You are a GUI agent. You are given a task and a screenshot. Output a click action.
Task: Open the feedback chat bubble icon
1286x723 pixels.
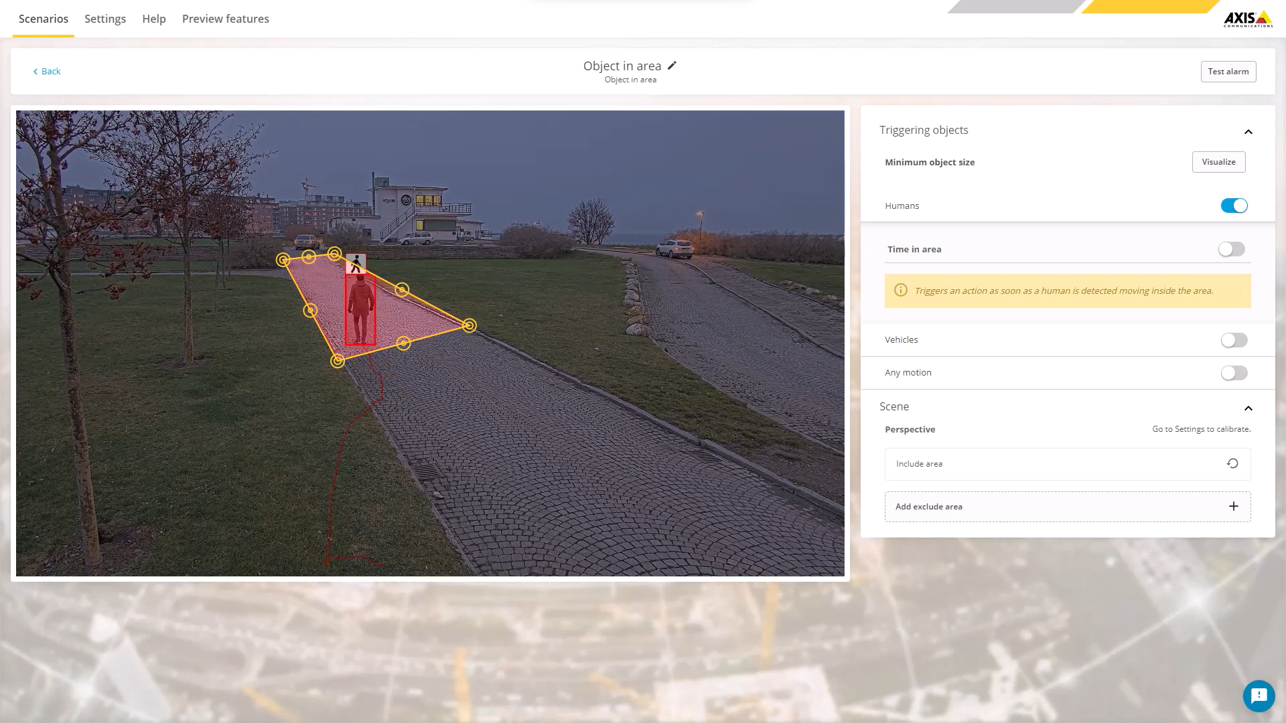(1259, 696)
